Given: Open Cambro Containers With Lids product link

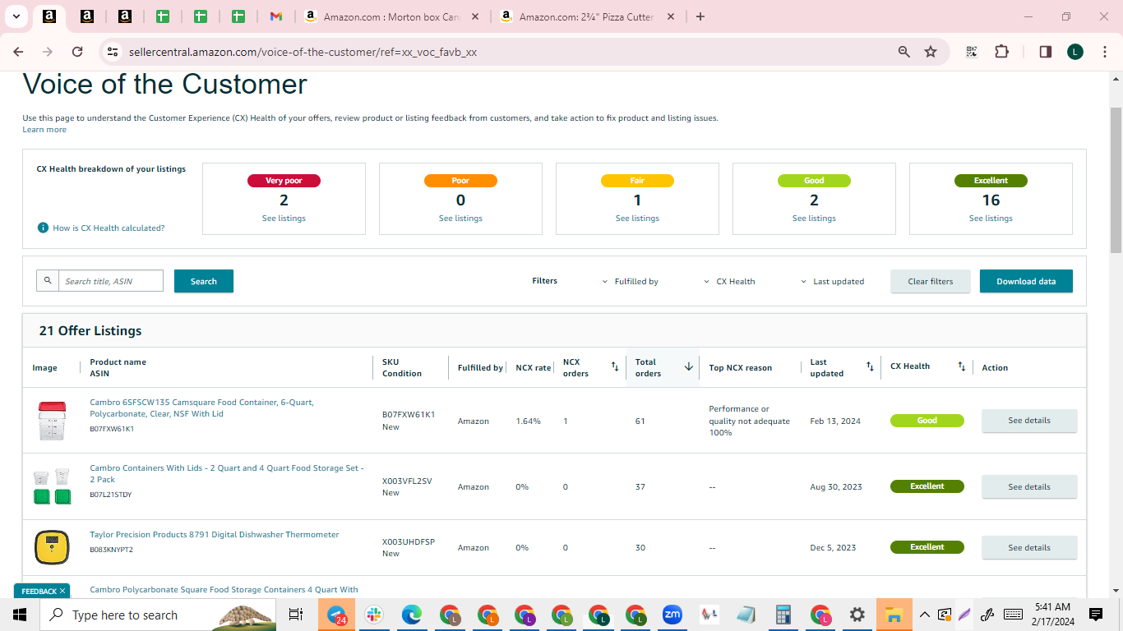Looking at the screenshot, I should 227,474.
